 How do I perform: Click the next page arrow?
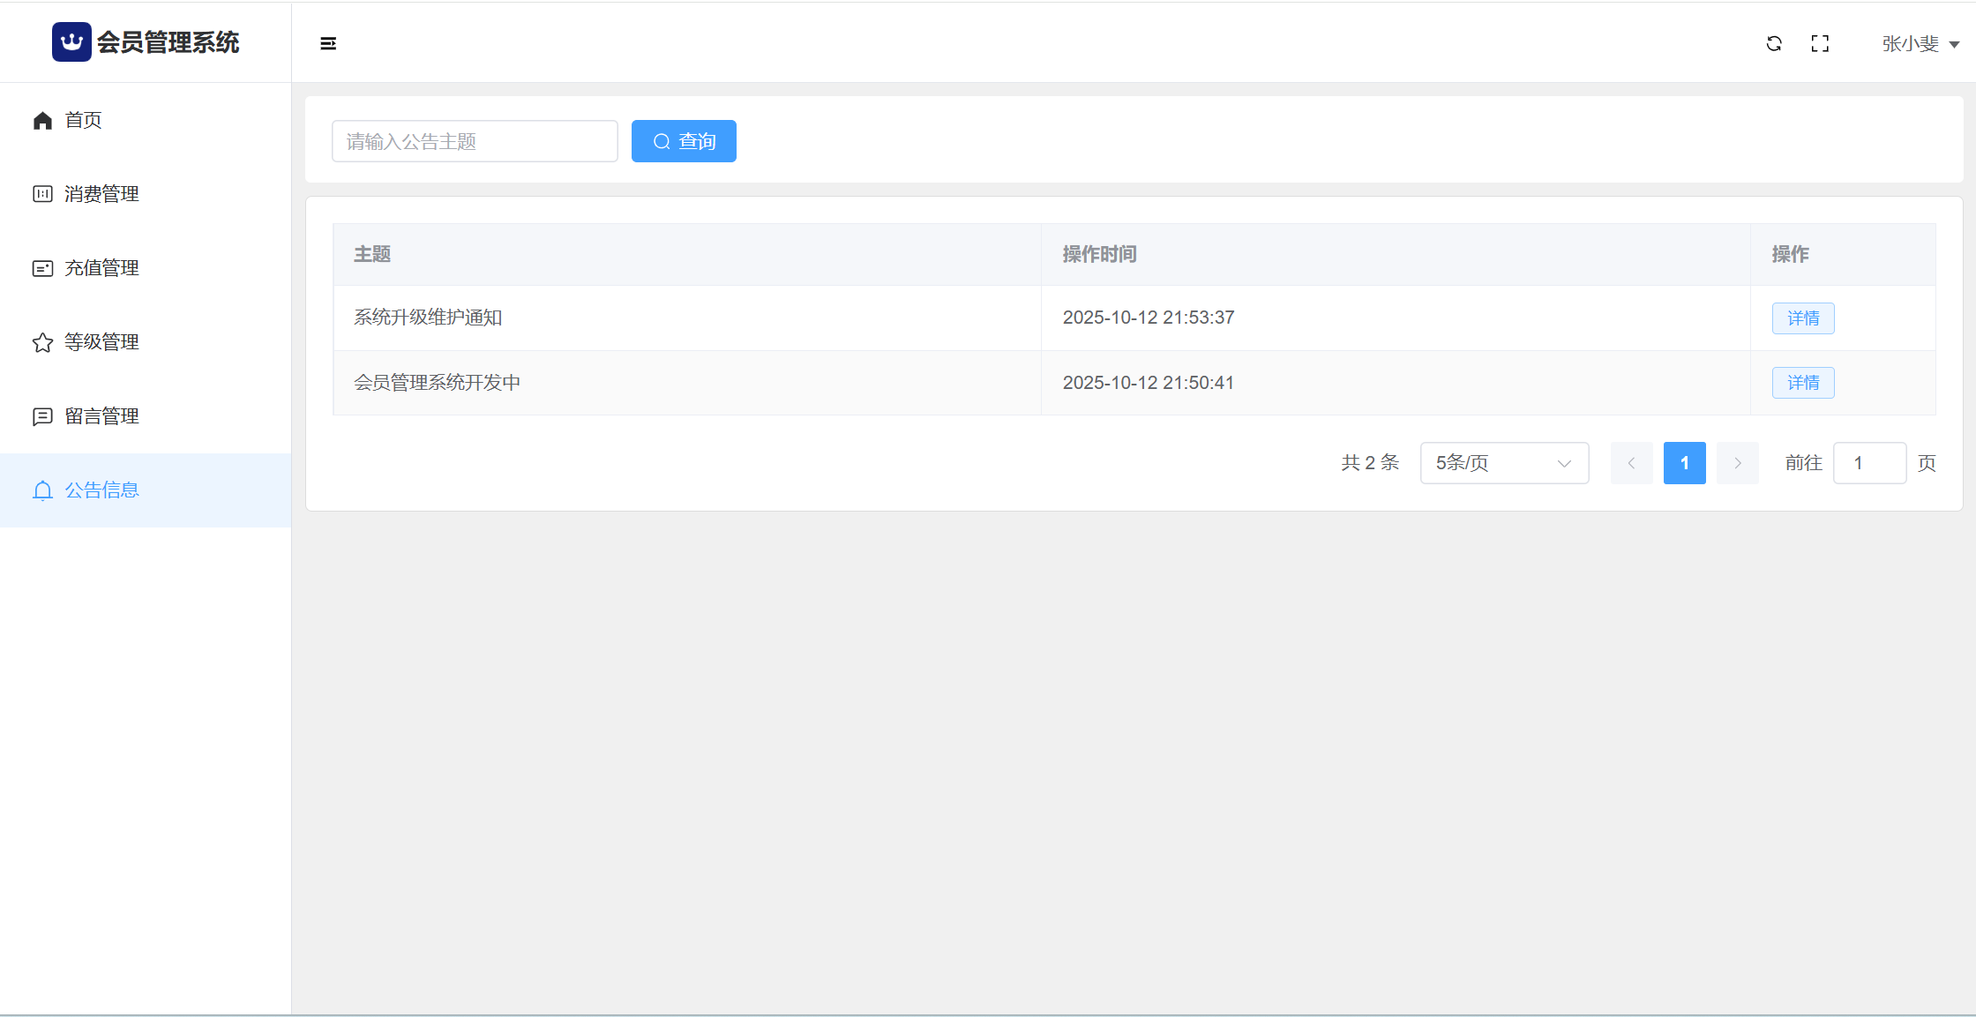(x=1737, y=463)
